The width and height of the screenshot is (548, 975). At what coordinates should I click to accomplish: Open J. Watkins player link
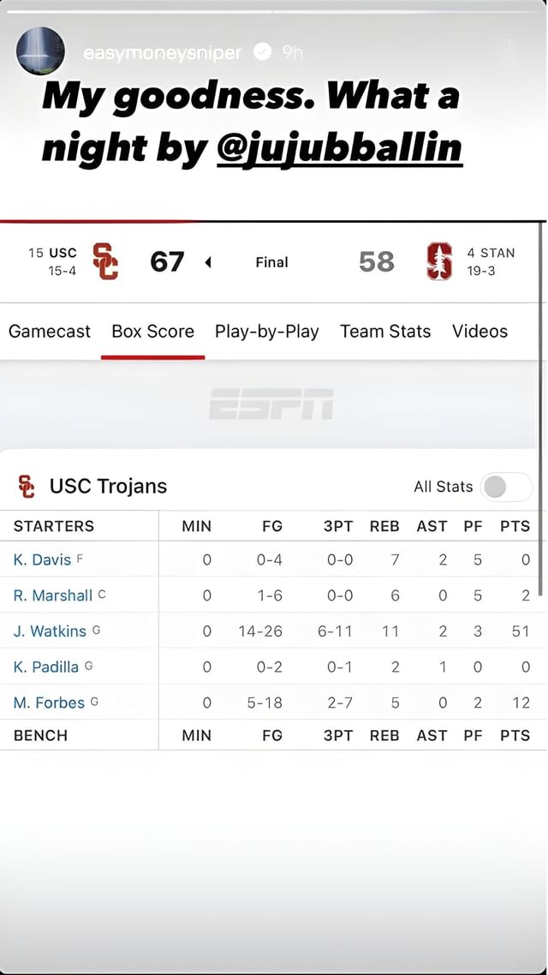[x=50, y=631]
